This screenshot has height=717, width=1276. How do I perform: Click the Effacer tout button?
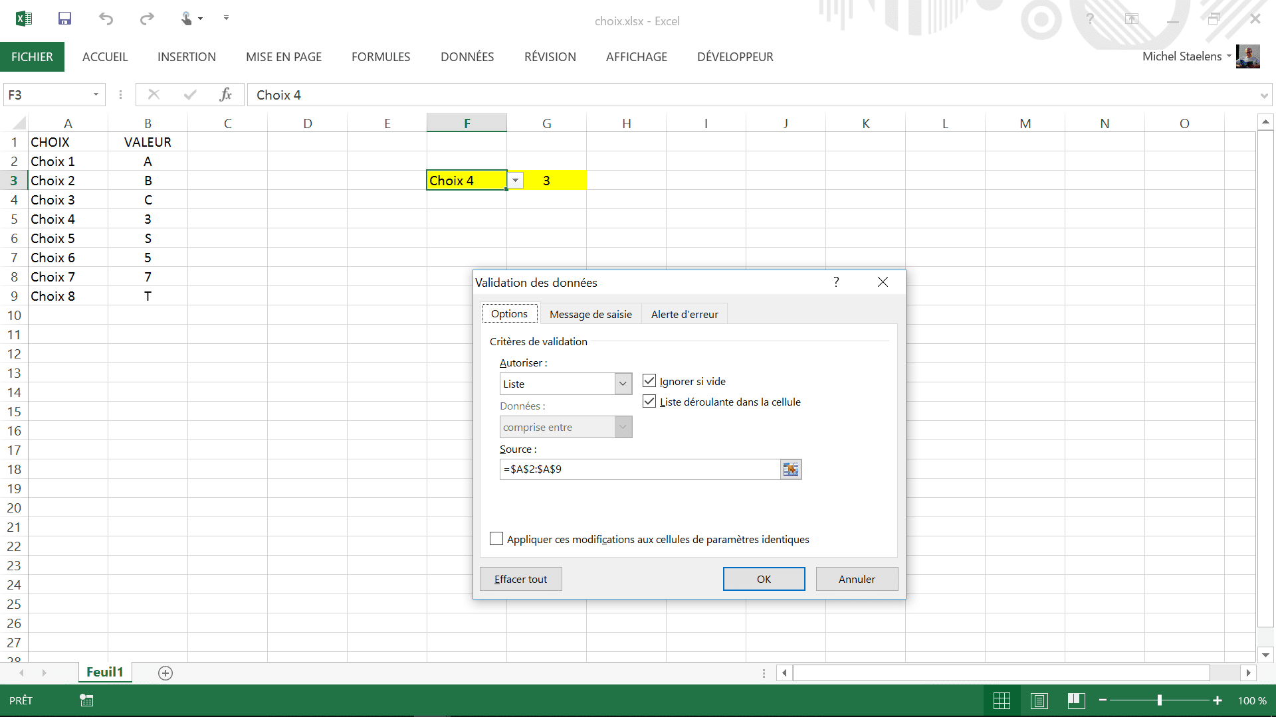pyautogui.click(x=520, y=579)
